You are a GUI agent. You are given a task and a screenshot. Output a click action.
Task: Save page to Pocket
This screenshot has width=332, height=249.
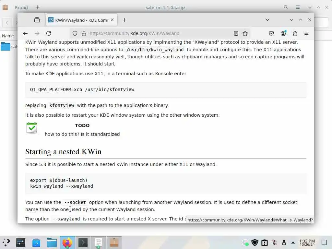point(271,33)
